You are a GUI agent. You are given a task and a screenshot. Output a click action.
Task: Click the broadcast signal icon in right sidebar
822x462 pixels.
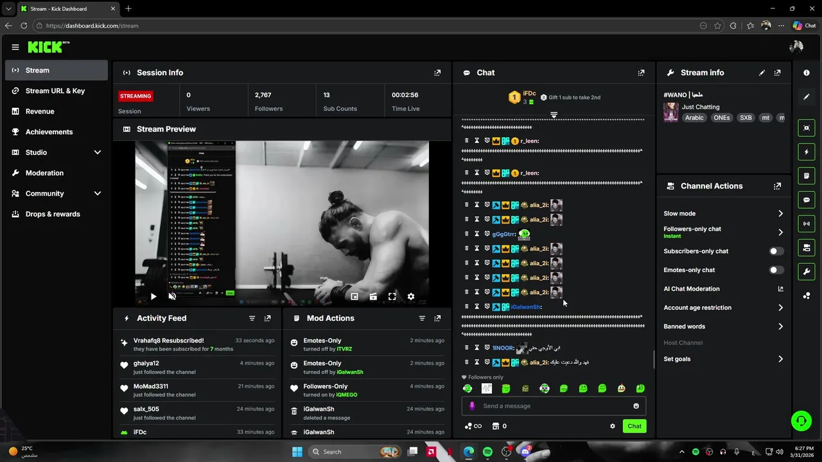[807, 223]
